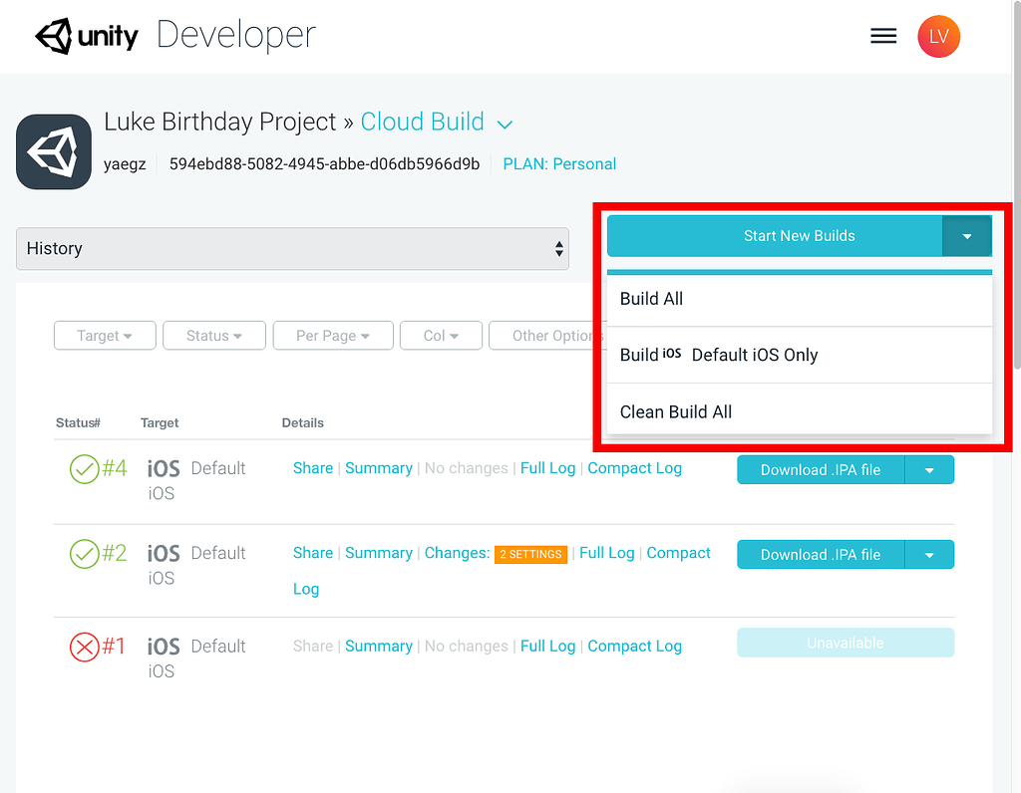1021x793 pixels.
Task: Open the Status filter dropdown
Action: tap(213, 336)
